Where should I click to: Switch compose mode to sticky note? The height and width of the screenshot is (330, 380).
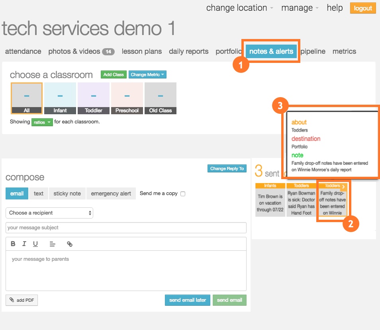click(x=67, y=193)
